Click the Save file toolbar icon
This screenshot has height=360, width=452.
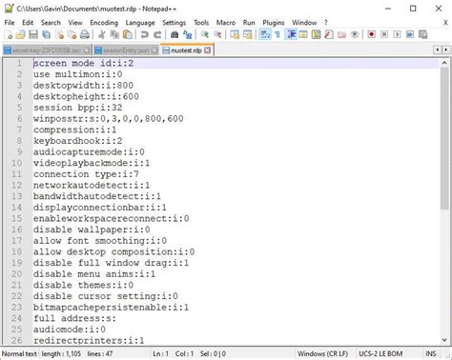click(33, 34)
